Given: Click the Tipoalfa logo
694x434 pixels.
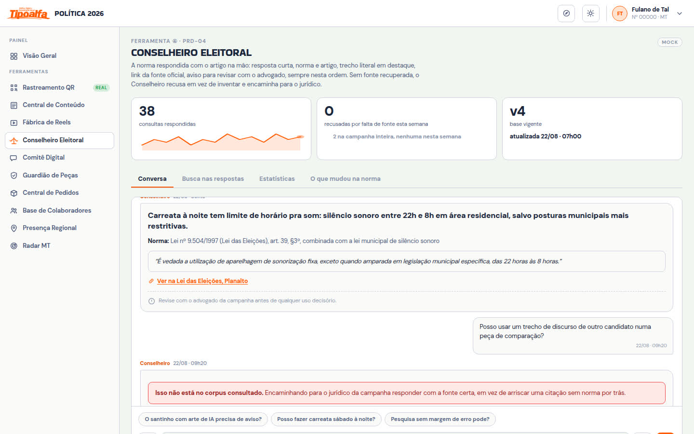Looking at the screenshot, I should tap(28, 14).
